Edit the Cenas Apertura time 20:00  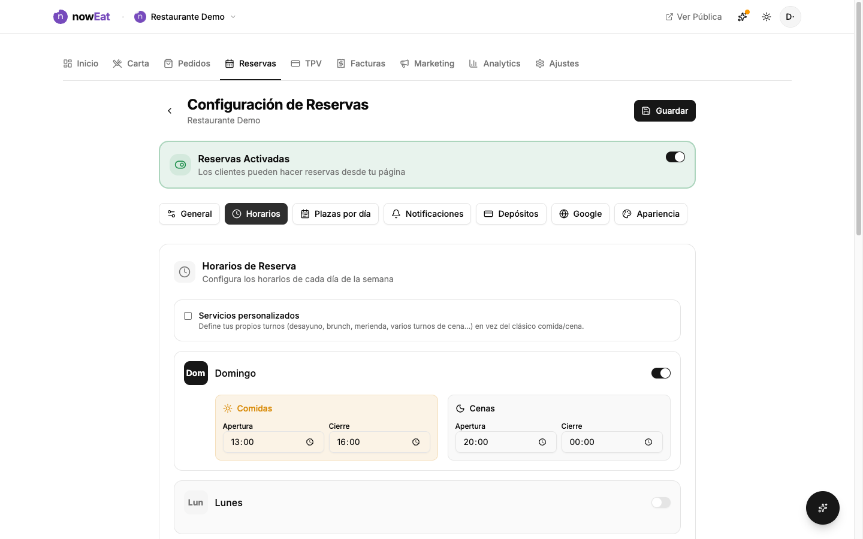click(506, 442)
